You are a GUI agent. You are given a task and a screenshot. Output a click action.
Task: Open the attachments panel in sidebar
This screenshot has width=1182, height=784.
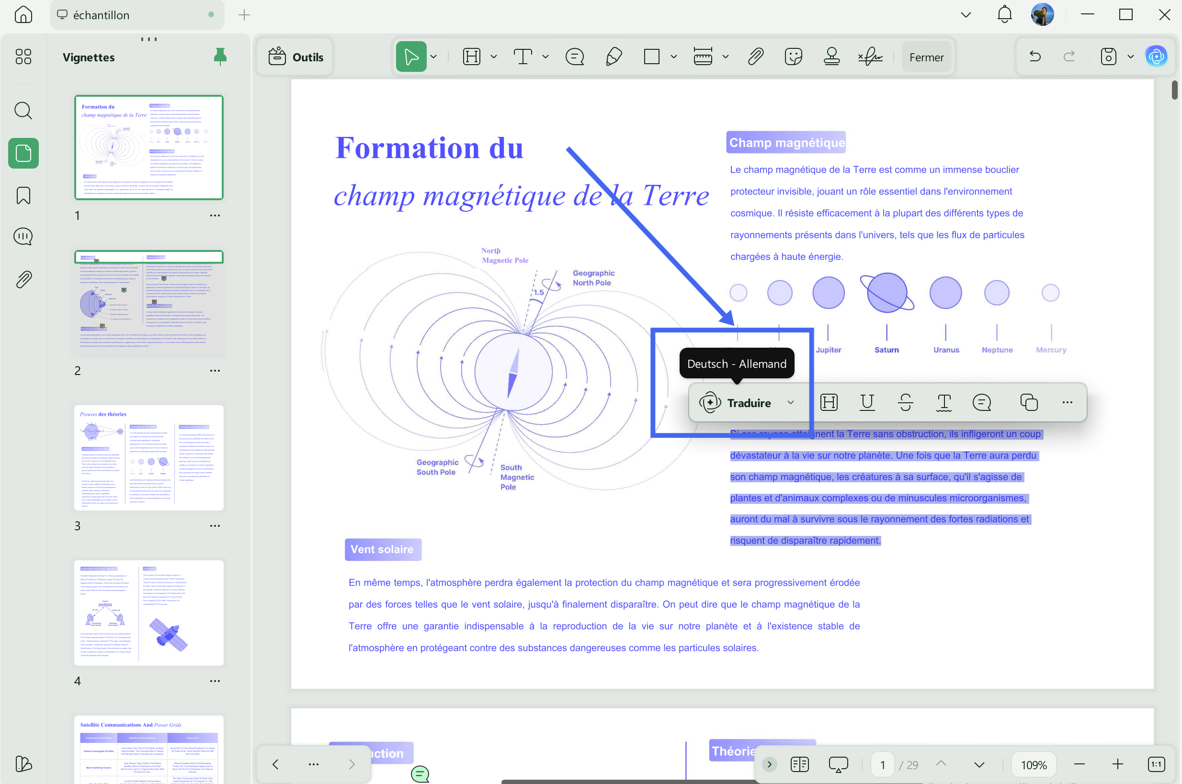(23, 279)
